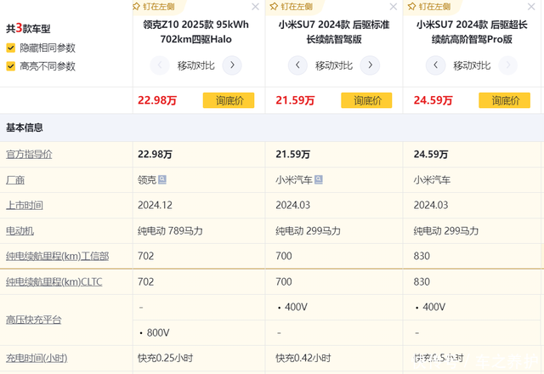Click the image icon beside 小米汽车 in second column
The width and height of the screenshot is (544, 374).
tap(320, 179)
